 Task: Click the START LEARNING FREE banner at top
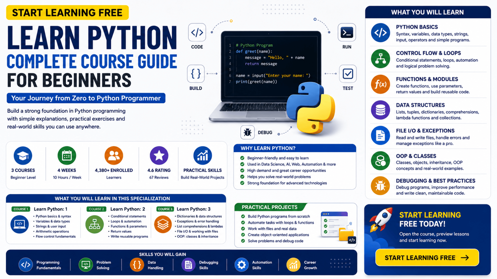point(67,12)
